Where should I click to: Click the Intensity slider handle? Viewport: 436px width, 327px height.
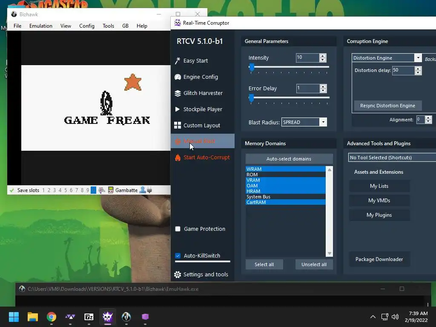click(252, 67)
